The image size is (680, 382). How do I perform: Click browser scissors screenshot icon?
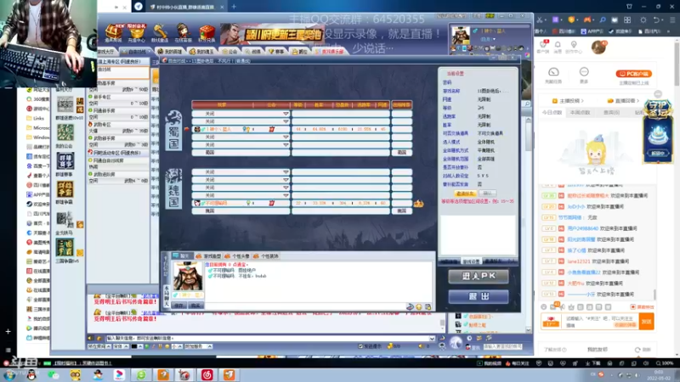540,20
